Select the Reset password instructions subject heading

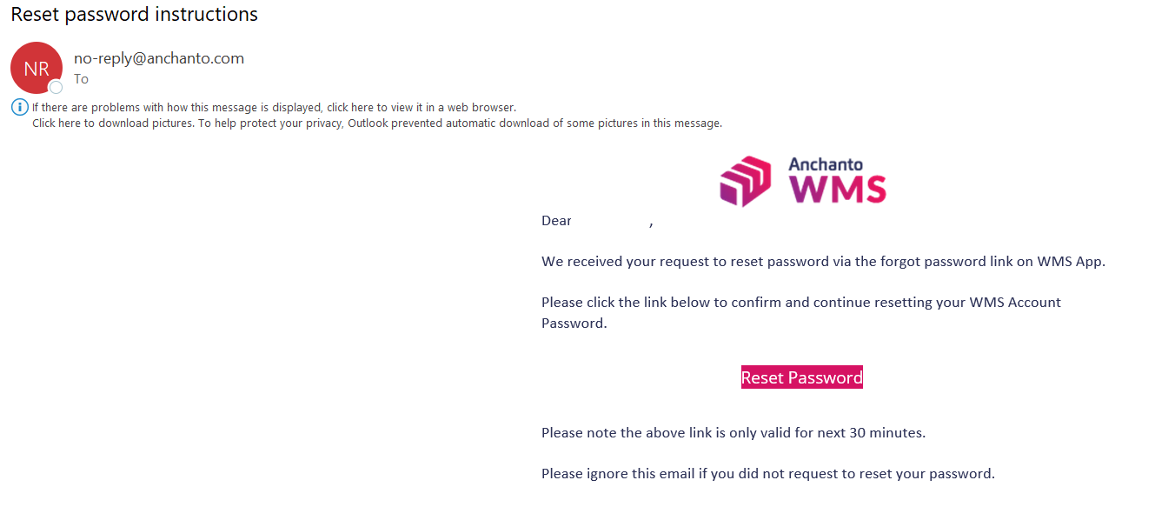135,14
